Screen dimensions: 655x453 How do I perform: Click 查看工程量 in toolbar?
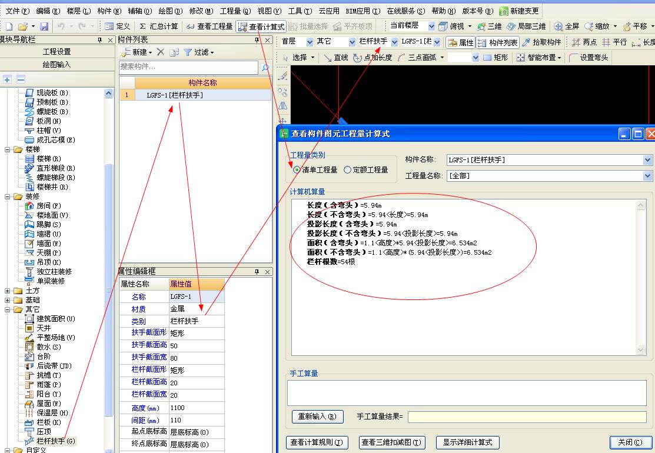click(x=210, y=26)
